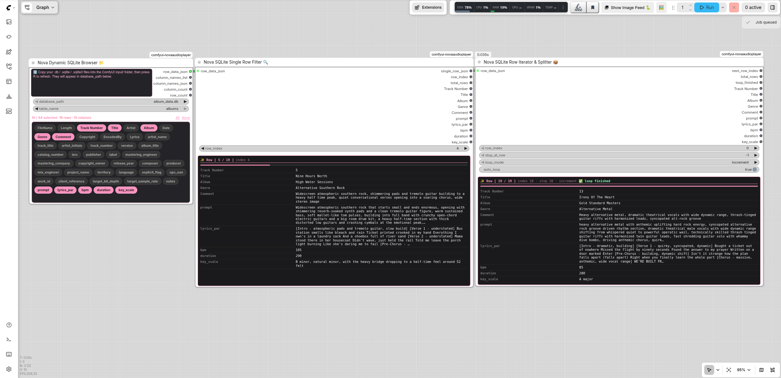The height and width of the screenshot is (378, 781).
Task: Fit view to canvas icon
Action: pyautogui.click(x=729, y=370)
